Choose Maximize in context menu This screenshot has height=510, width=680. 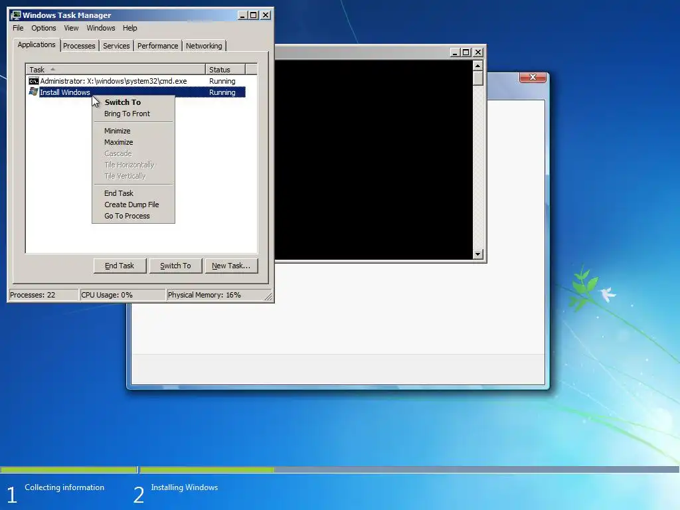click(x=118, y=142)
